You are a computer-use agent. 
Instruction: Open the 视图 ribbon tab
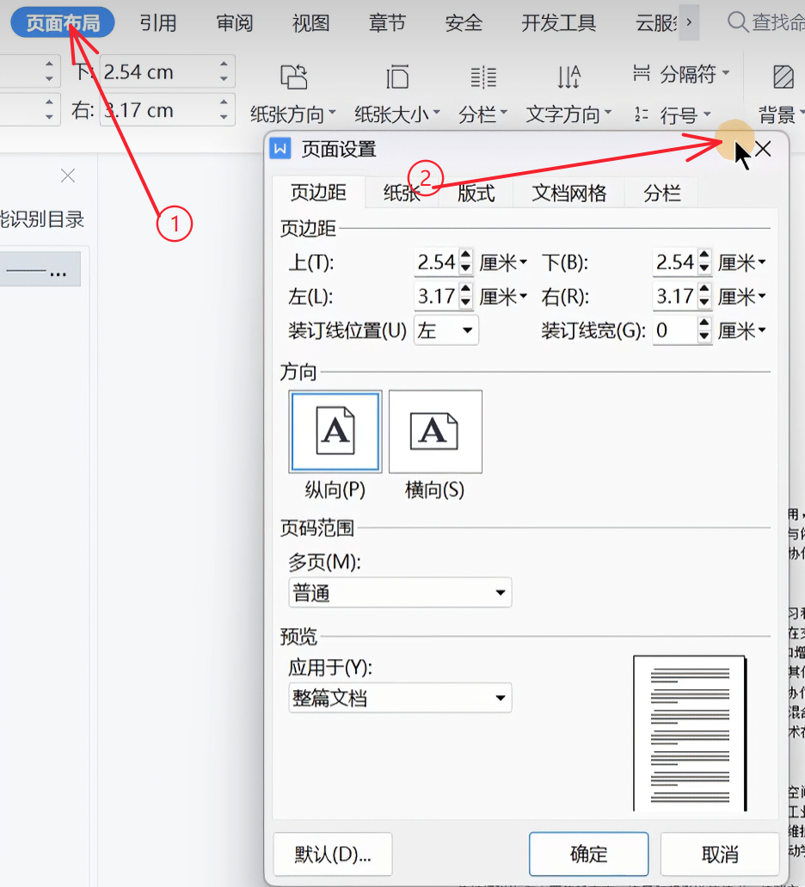pyautogui.click(x=311, y=22)
